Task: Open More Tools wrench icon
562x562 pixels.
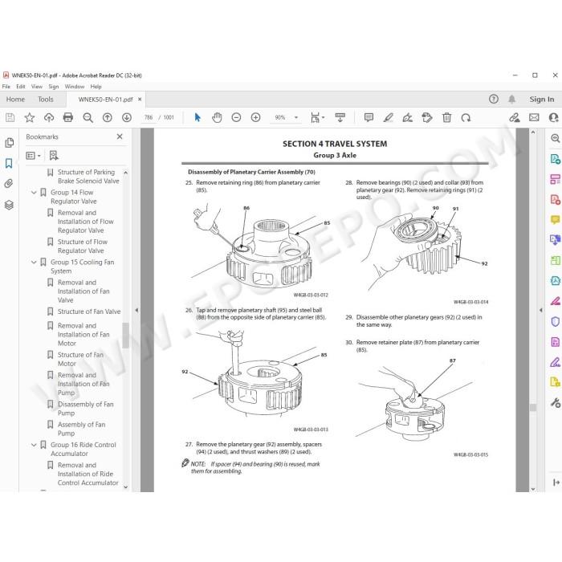Action: coord(556,403)
